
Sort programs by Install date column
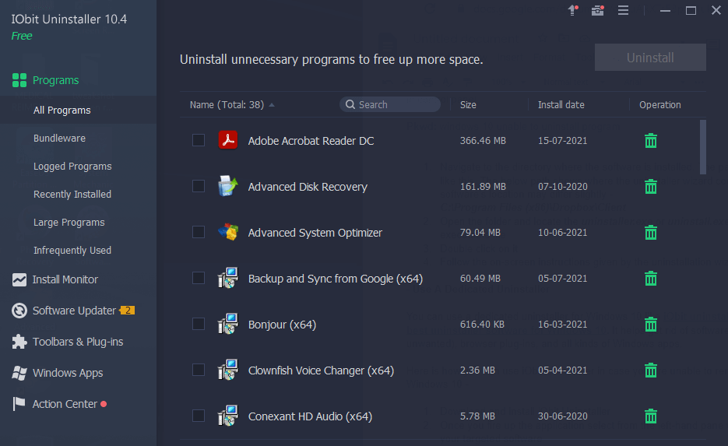click(561, 105)
